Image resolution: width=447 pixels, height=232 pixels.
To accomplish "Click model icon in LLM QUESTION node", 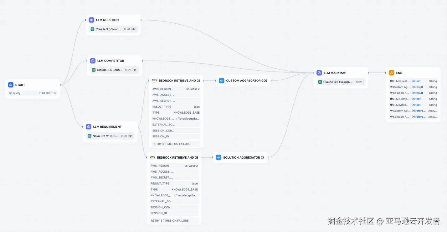I will (93, 29).
